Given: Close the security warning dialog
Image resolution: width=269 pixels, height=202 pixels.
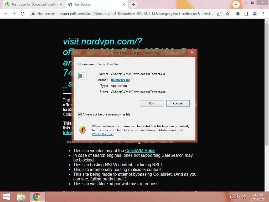Looking at the screenshot, I should click(192, 52).
